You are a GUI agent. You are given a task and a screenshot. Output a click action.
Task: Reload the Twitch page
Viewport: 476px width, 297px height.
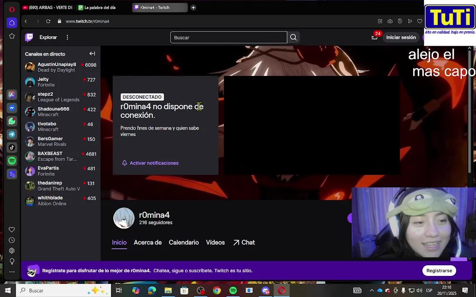click(x=48, y=21)
